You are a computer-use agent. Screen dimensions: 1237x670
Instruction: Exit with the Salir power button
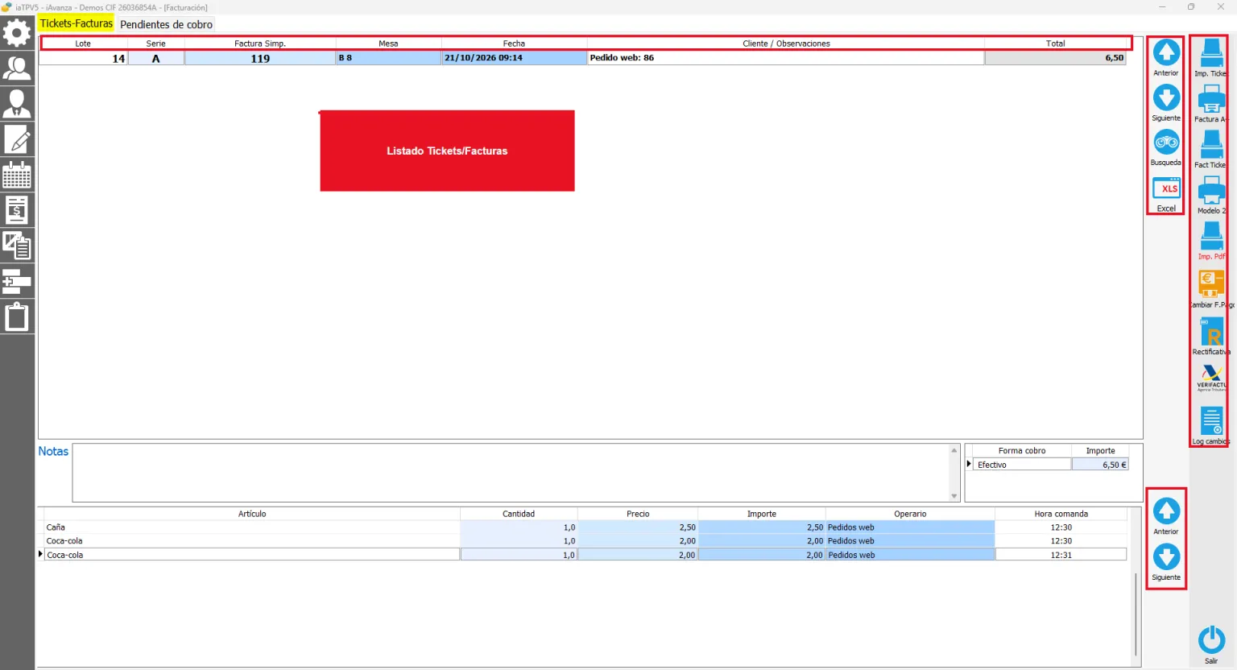click(1211, 640)
